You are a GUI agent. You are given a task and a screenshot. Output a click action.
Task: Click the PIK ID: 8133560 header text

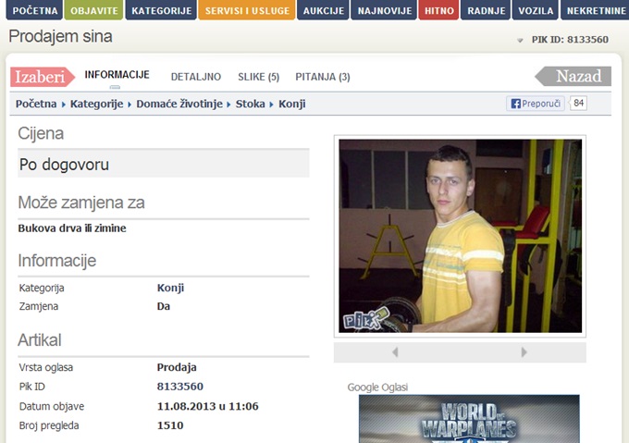coord(570,40)
